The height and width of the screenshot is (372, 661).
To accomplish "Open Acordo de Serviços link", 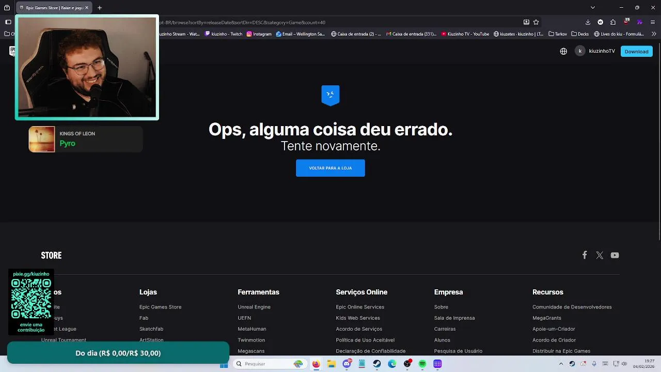I will [359, 329].
